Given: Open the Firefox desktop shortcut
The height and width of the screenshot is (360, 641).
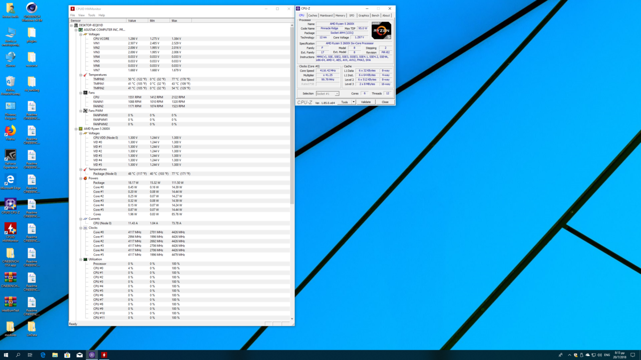Looking at the screenshot, I should pyautogui.click(x=11, y=133).
